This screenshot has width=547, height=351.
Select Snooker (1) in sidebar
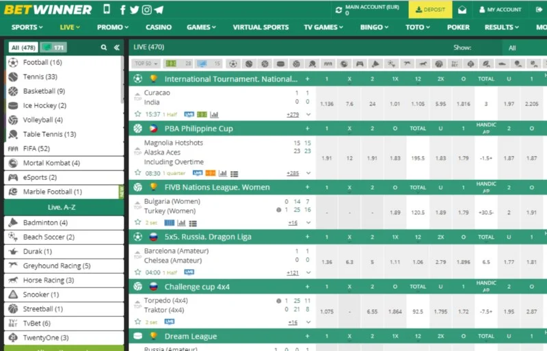pos(64,294)
